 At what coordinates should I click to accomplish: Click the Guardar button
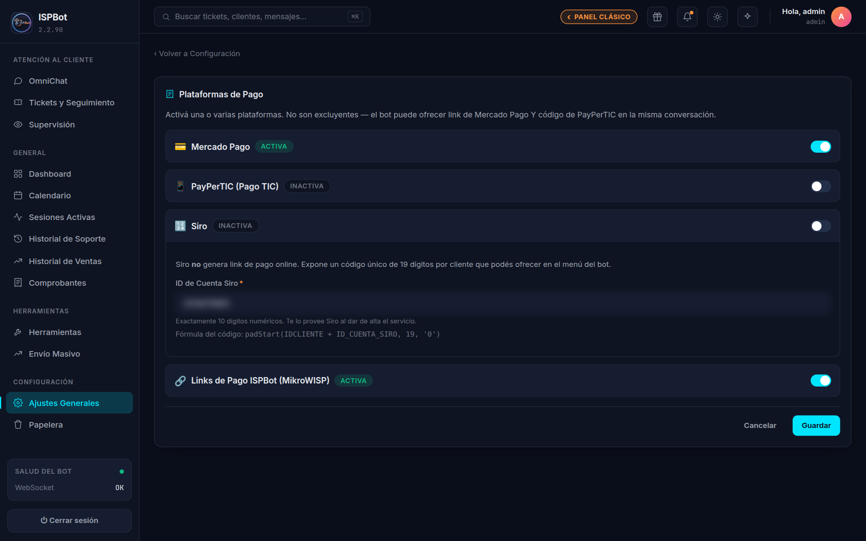click(816, 426)
